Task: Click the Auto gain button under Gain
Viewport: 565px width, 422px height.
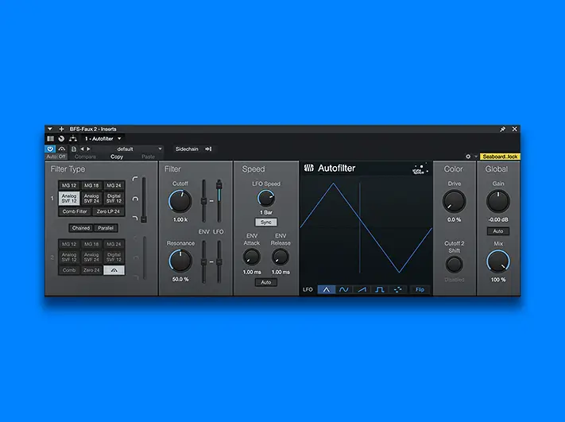Action: pos(498,231)
